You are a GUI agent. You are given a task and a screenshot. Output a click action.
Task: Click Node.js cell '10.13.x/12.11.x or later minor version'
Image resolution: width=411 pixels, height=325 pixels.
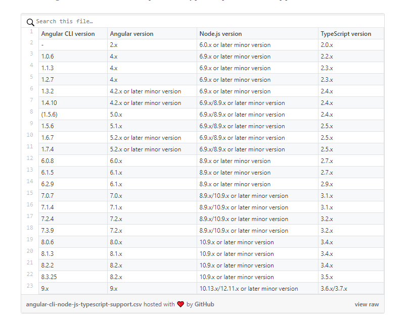[258, 289]
